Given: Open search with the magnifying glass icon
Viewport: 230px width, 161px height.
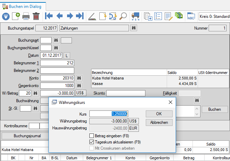Looking at the screenshot, I should coord(123,16).
